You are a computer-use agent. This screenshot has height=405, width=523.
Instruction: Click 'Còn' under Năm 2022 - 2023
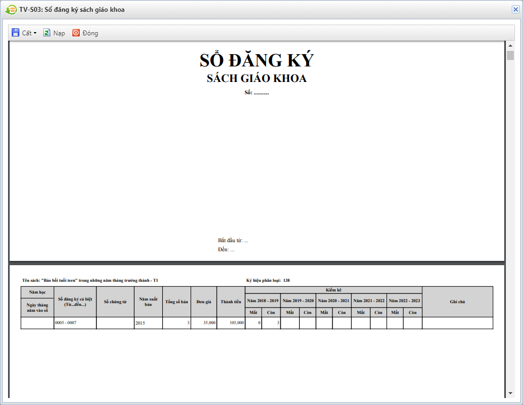(x=413, y=312)
